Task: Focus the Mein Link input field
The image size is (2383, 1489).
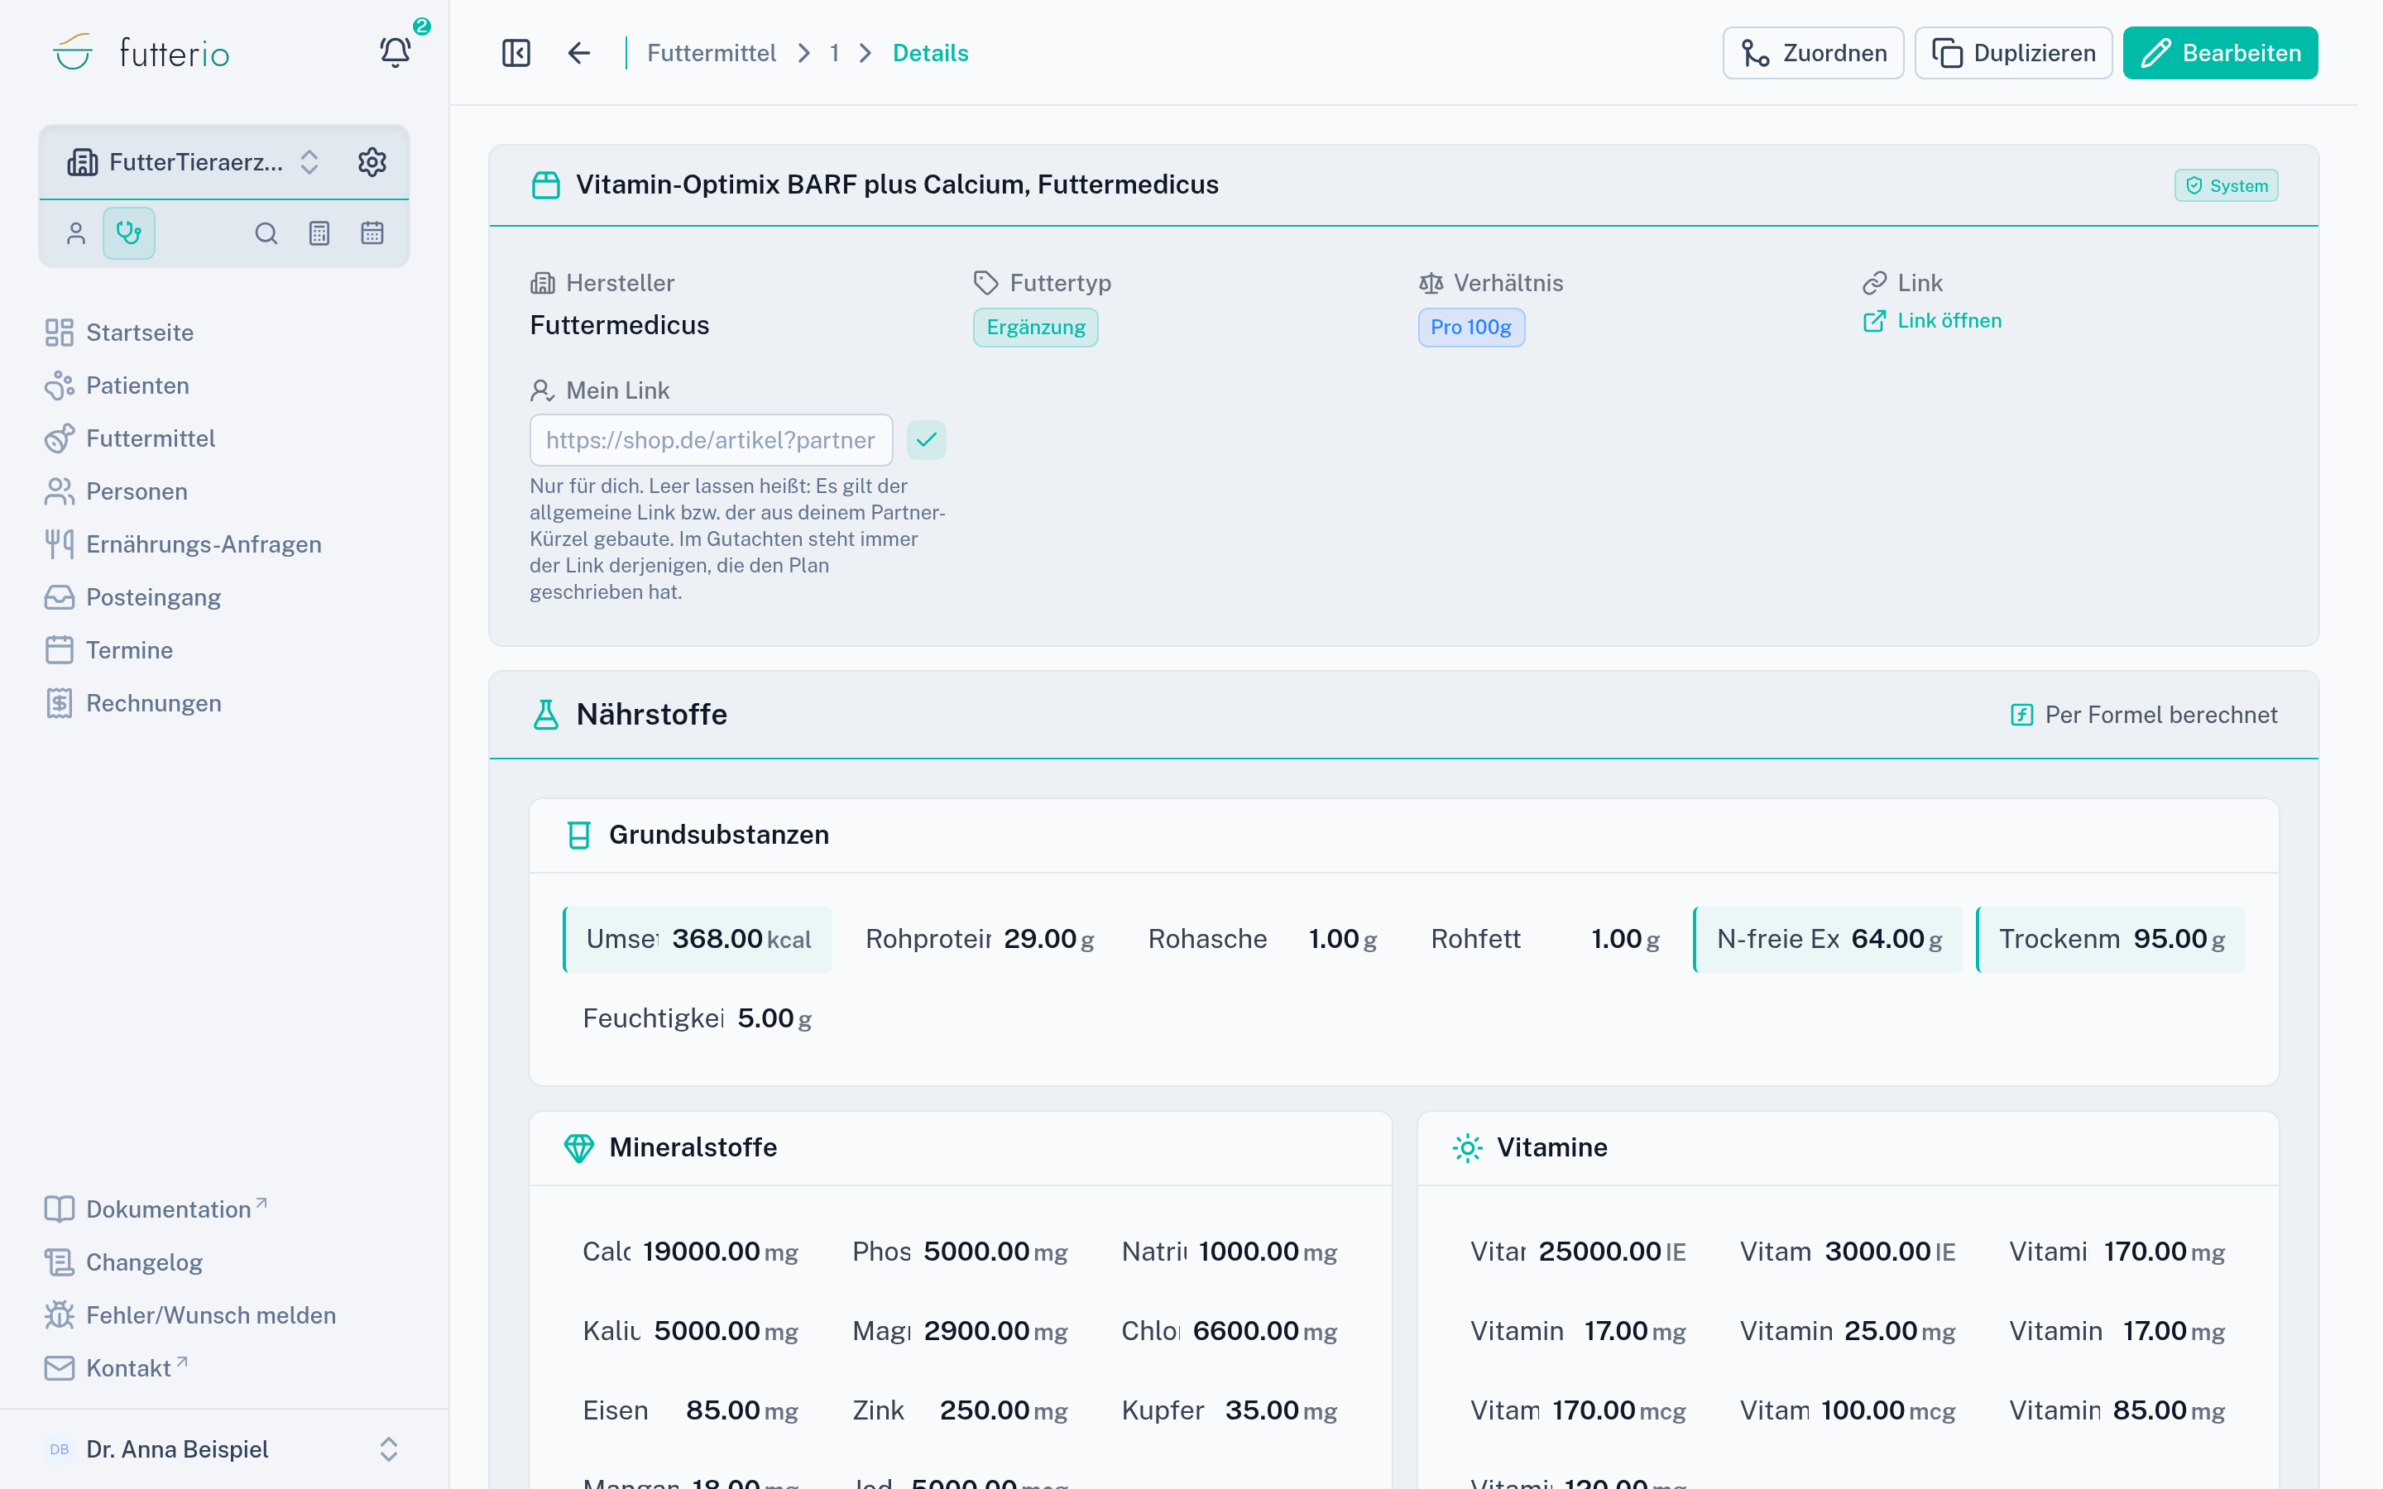Action: pos(711,440)
